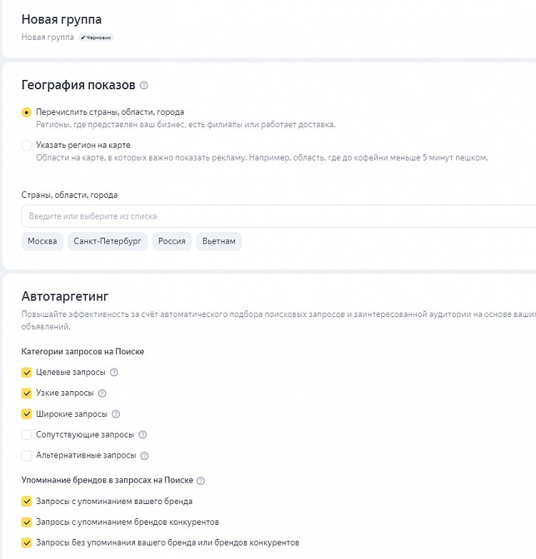Select Перечислить страны, области, города option

coord(27,113)
